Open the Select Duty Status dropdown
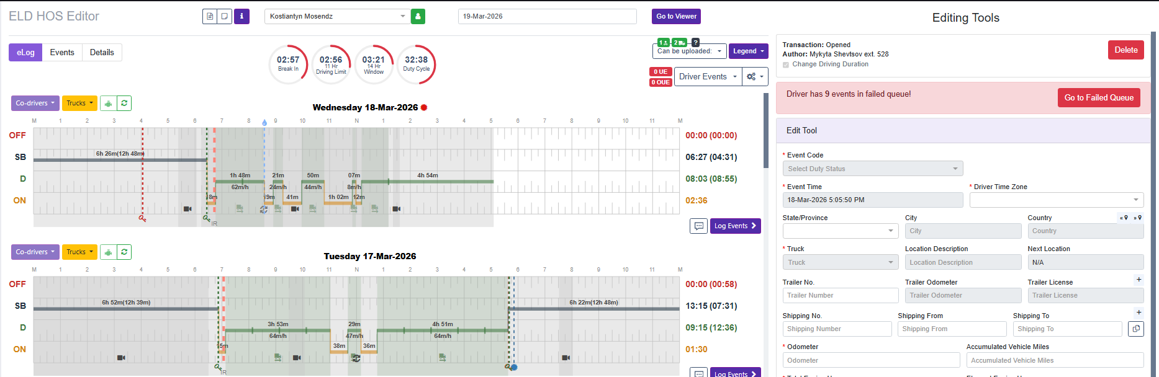Viewport: 1159px width, 377px height. (x=873, y=169)
